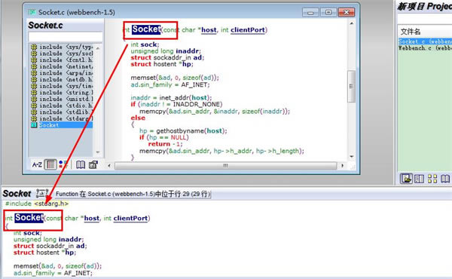
Task: Open Webbench.c in project file list
Action: [x=425, y=48]
